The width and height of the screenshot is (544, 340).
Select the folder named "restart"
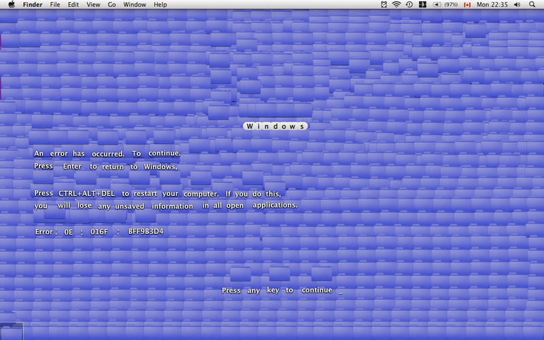(146, 194)
